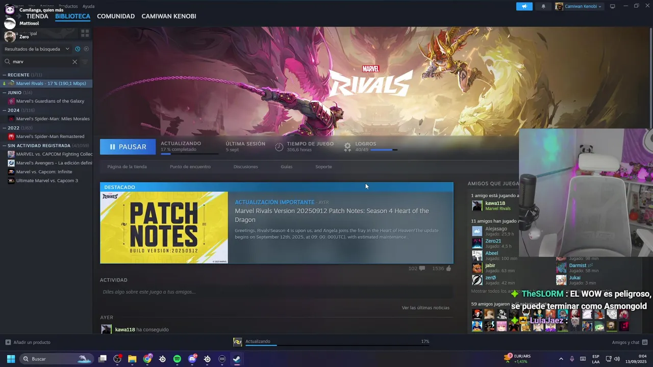Open Chrome from the taskbar
The height and width of the screenshot is (367, 653).
(147, 359)
